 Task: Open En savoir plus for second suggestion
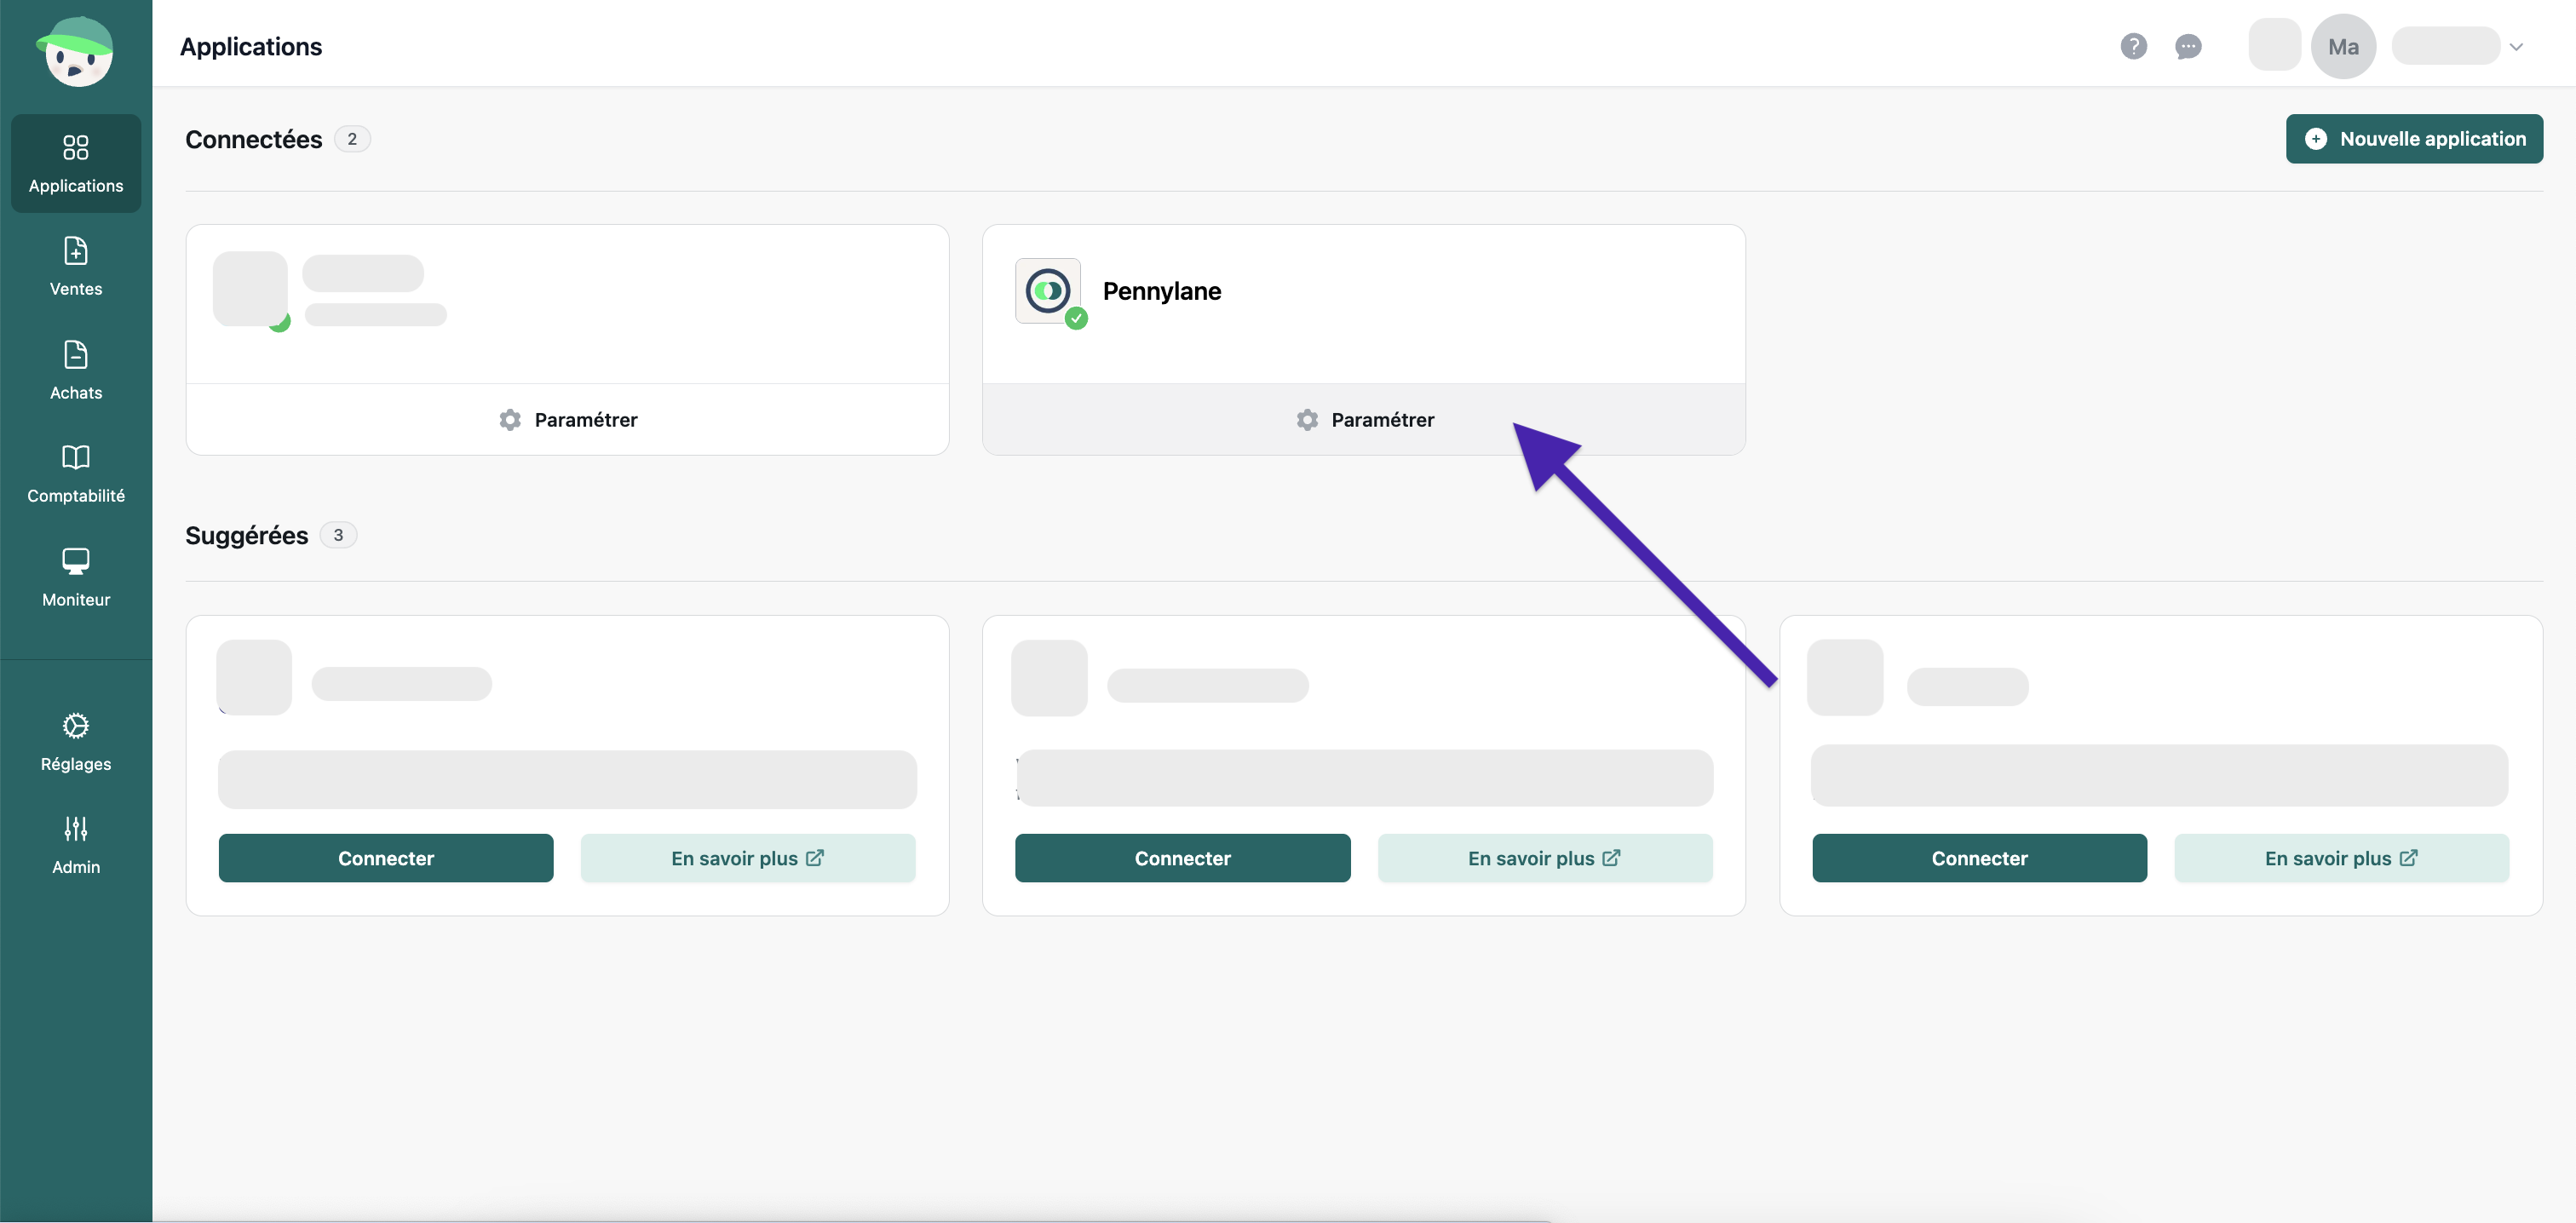pos(1545,858)
